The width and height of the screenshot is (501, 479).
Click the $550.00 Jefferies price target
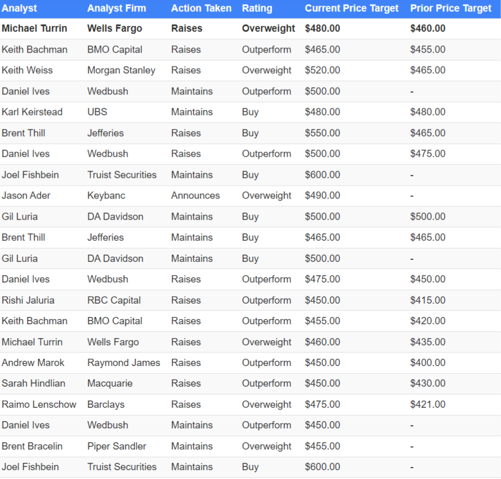tap(322, 133)
